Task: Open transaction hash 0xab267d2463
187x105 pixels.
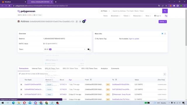Action: pos(33,84)
